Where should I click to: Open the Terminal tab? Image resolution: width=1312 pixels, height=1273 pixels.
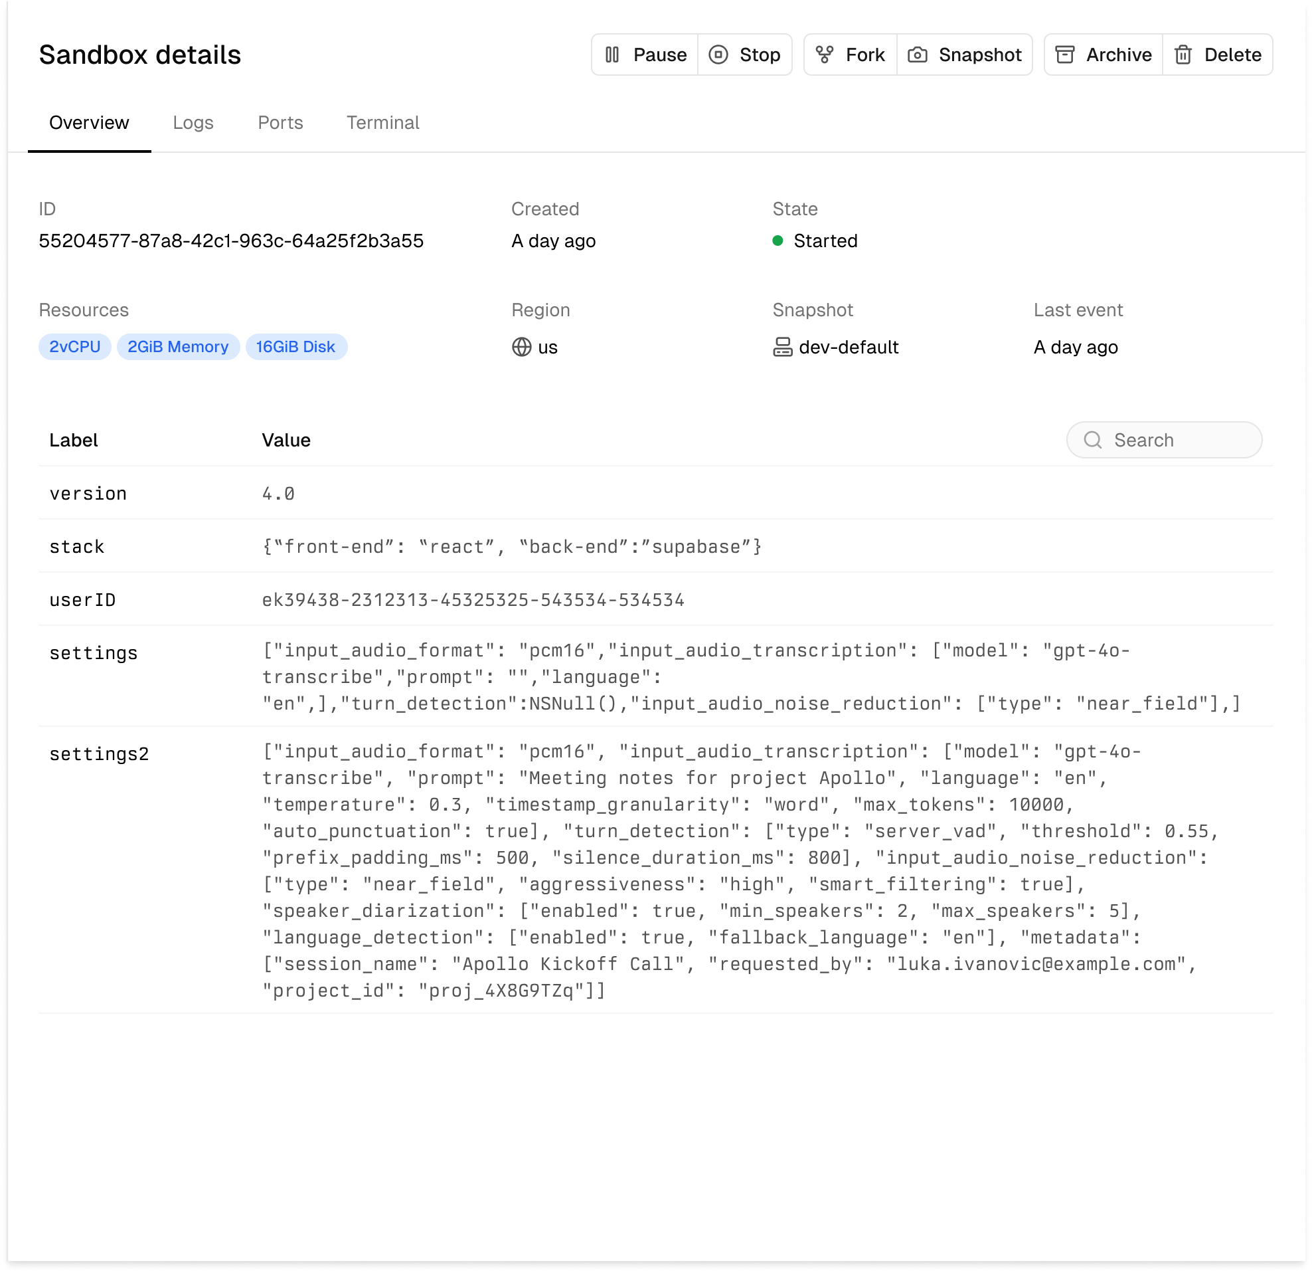[382, 123]
